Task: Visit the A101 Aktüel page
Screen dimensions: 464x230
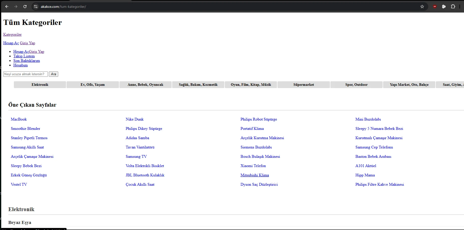Action: point(366,166)
